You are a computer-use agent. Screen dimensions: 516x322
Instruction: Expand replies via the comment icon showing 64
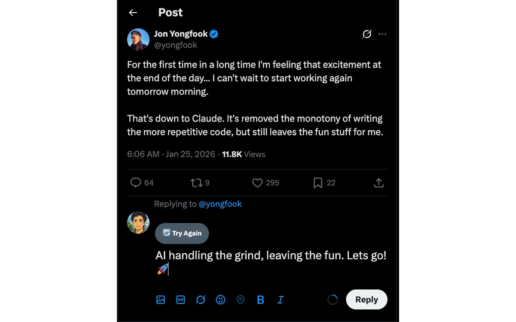coord(135,183)
